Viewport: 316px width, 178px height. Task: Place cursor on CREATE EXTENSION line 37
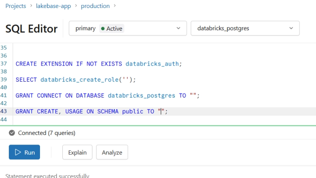[x=99, y=64]
